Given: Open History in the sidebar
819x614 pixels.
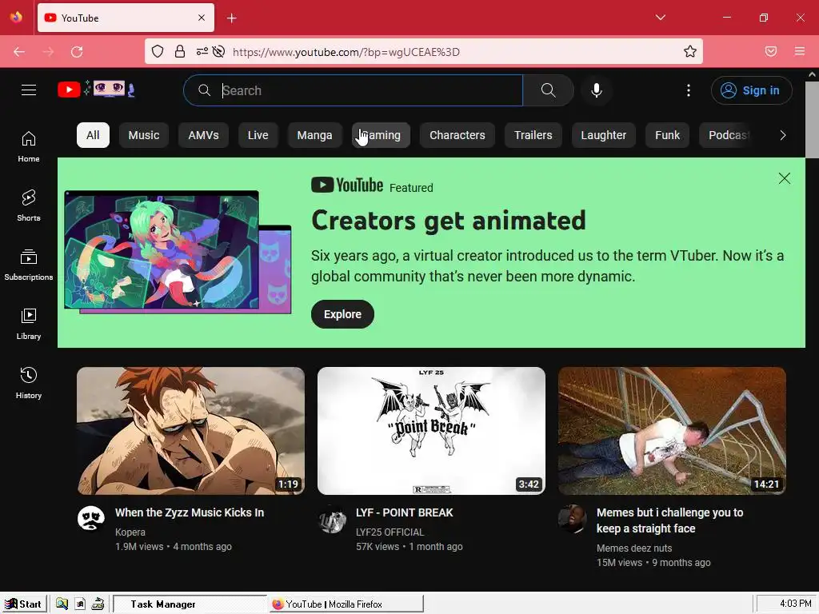Looking at the screenshot, I should click(x=29, y=383).
